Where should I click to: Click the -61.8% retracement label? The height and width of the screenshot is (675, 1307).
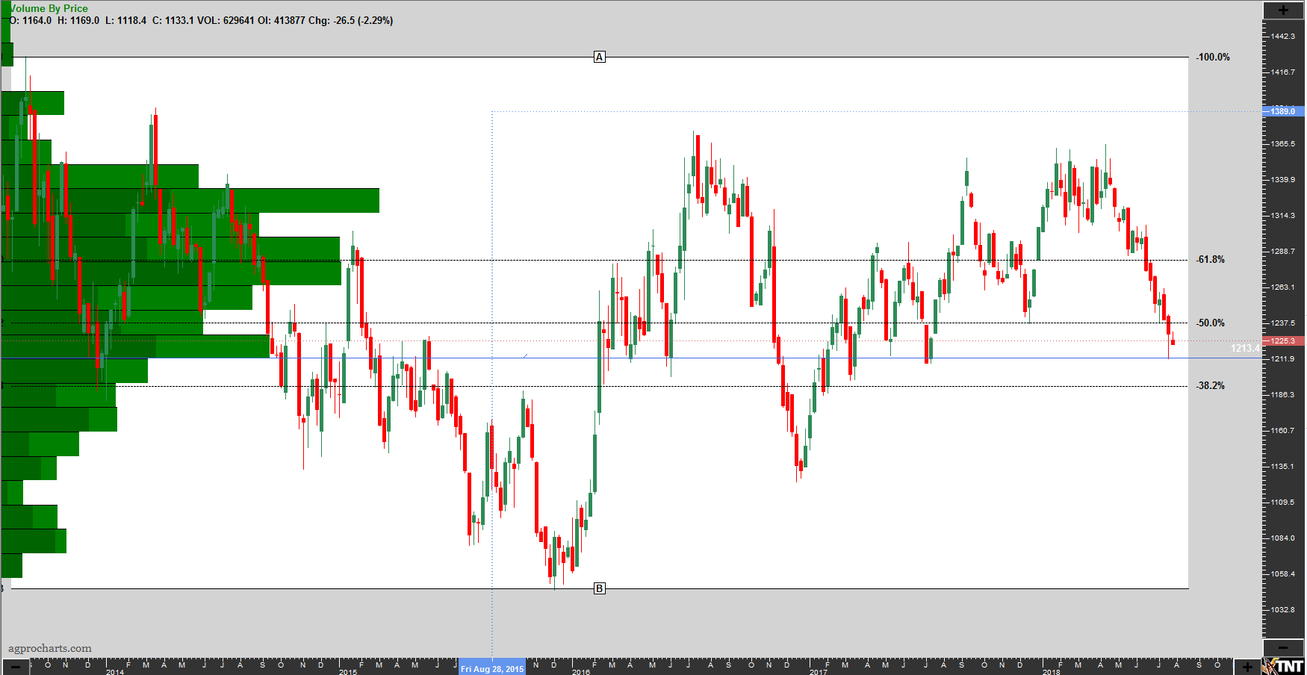pyautogui.click(x=1211, y=260)
